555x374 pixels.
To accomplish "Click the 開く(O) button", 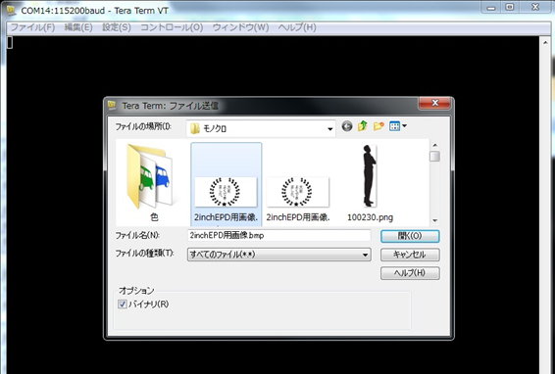I will 410,236.
